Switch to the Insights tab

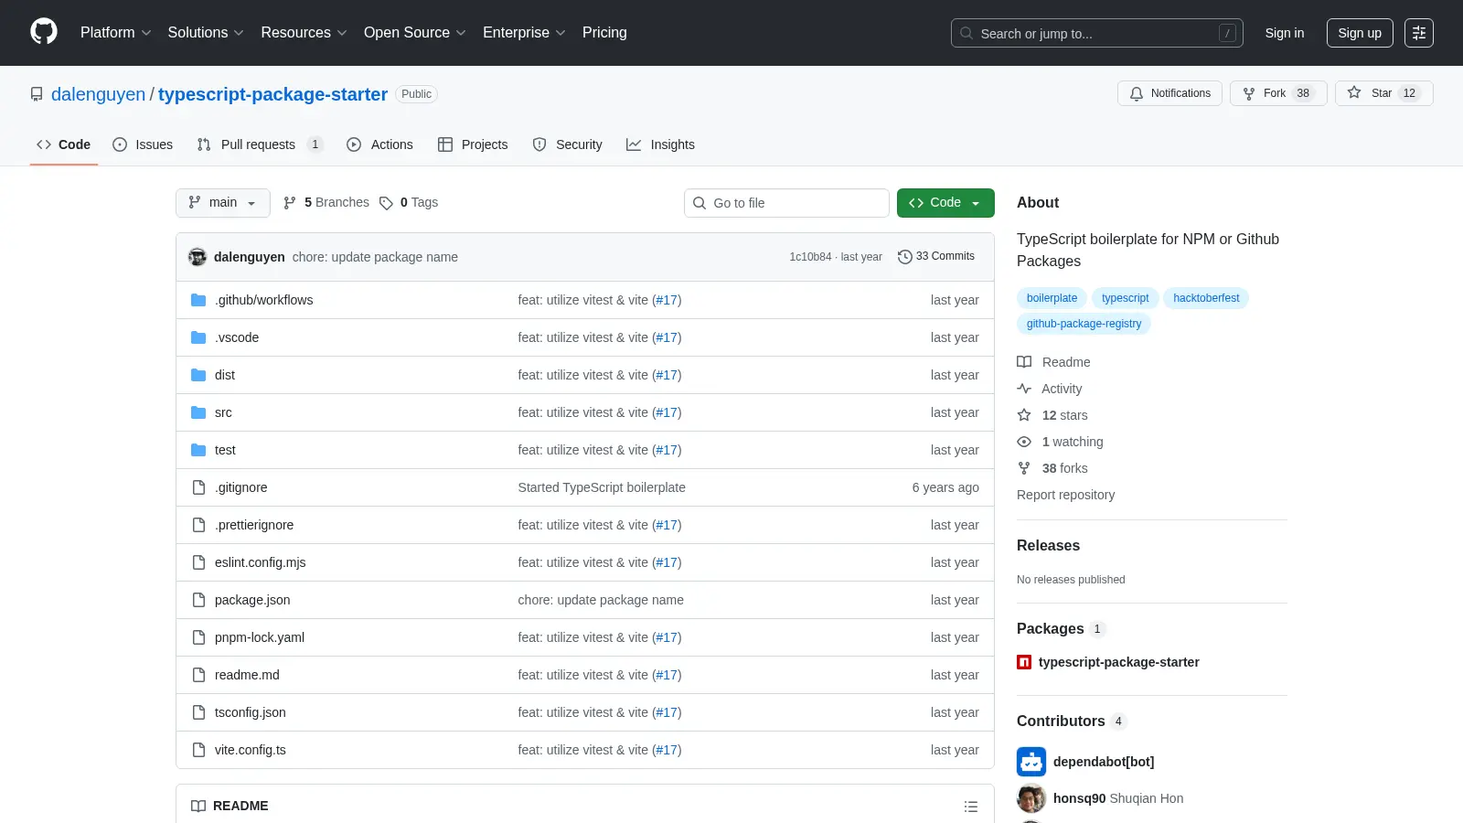coord(660,144)
